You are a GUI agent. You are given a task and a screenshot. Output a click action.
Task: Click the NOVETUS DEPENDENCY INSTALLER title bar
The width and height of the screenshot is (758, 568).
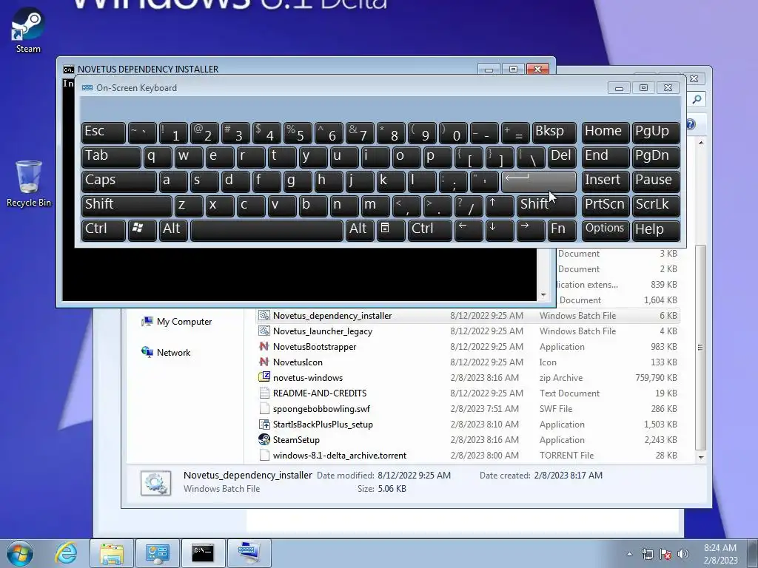(271, 69)
